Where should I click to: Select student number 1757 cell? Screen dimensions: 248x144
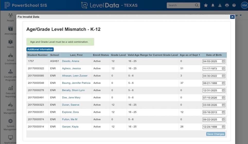coord(38,61)
